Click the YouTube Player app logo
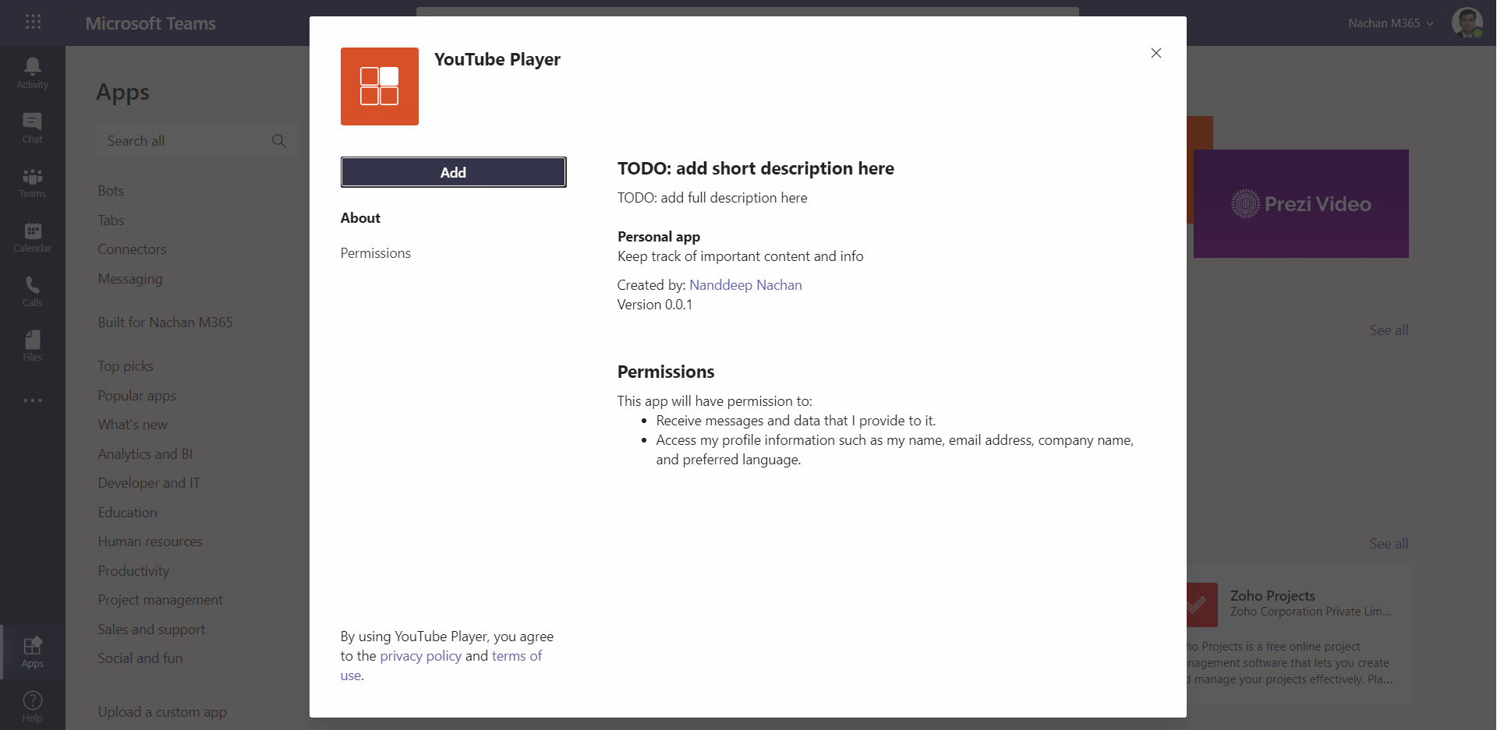The width and height of the screenshot is (1497, 730). pos(379,86)
